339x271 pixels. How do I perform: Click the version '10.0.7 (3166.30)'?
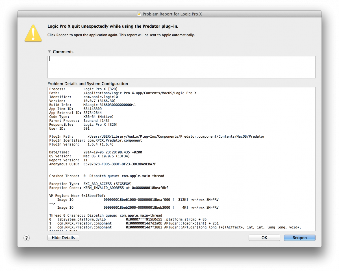(99, 101)
